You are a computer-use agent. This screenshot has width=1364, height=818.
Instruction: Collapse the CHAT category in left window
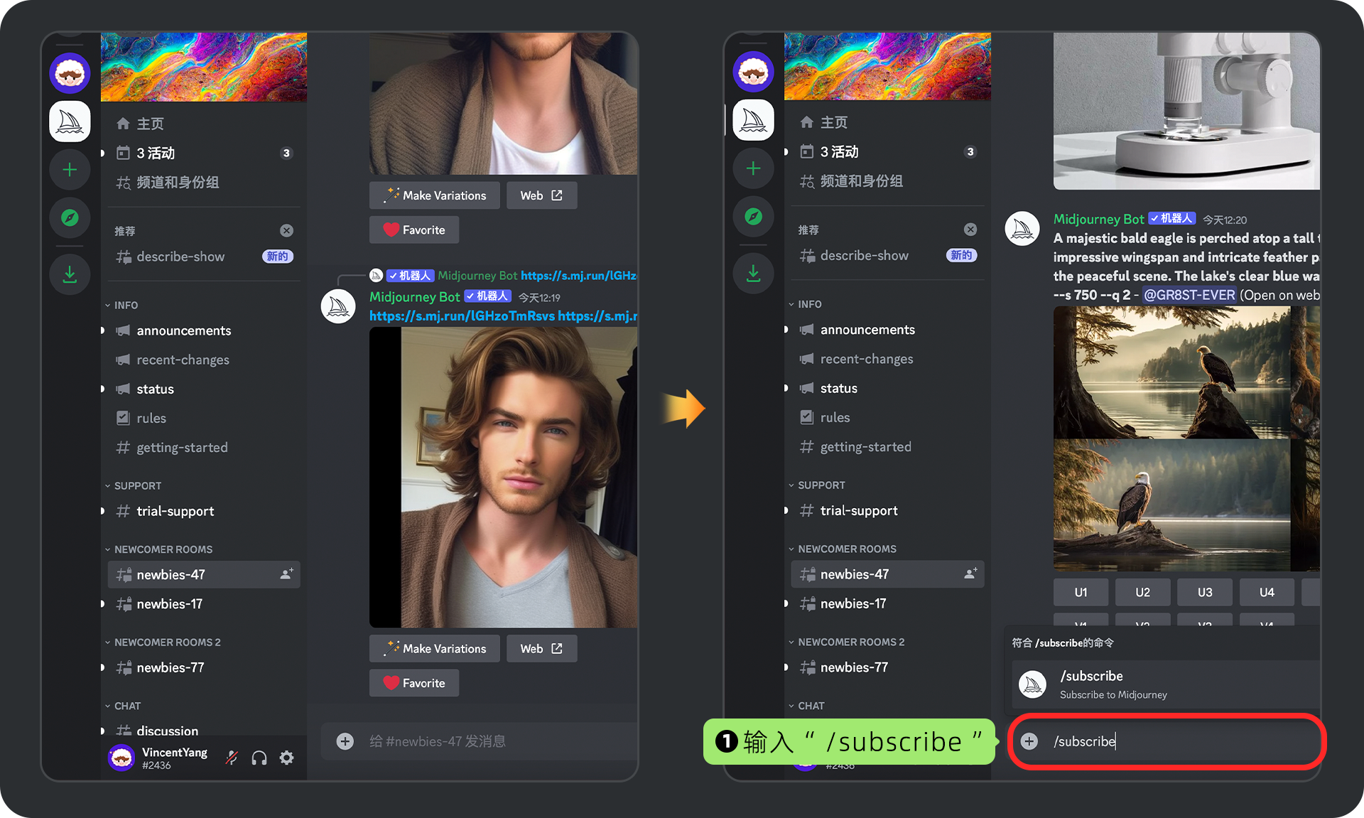pyautogui.click(x=123, y=706)
